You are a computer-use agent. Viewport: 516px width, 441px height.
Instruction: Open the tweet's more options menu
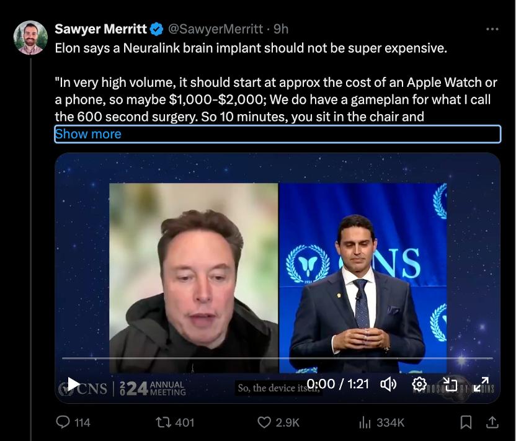pos(492,29)
